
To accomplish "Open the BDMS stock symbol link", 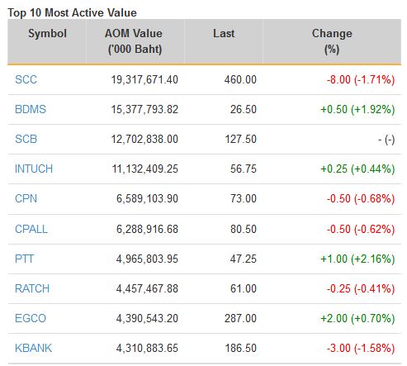I will click(31, 109).
